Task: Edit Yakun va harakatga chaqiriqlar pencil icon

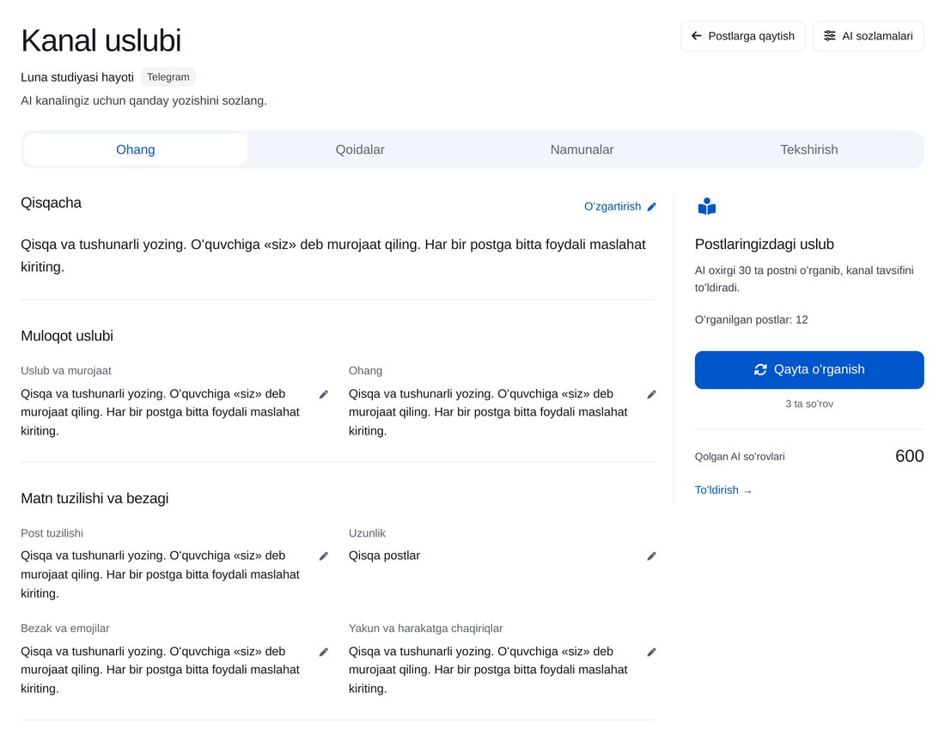Action: click(651, 652)
